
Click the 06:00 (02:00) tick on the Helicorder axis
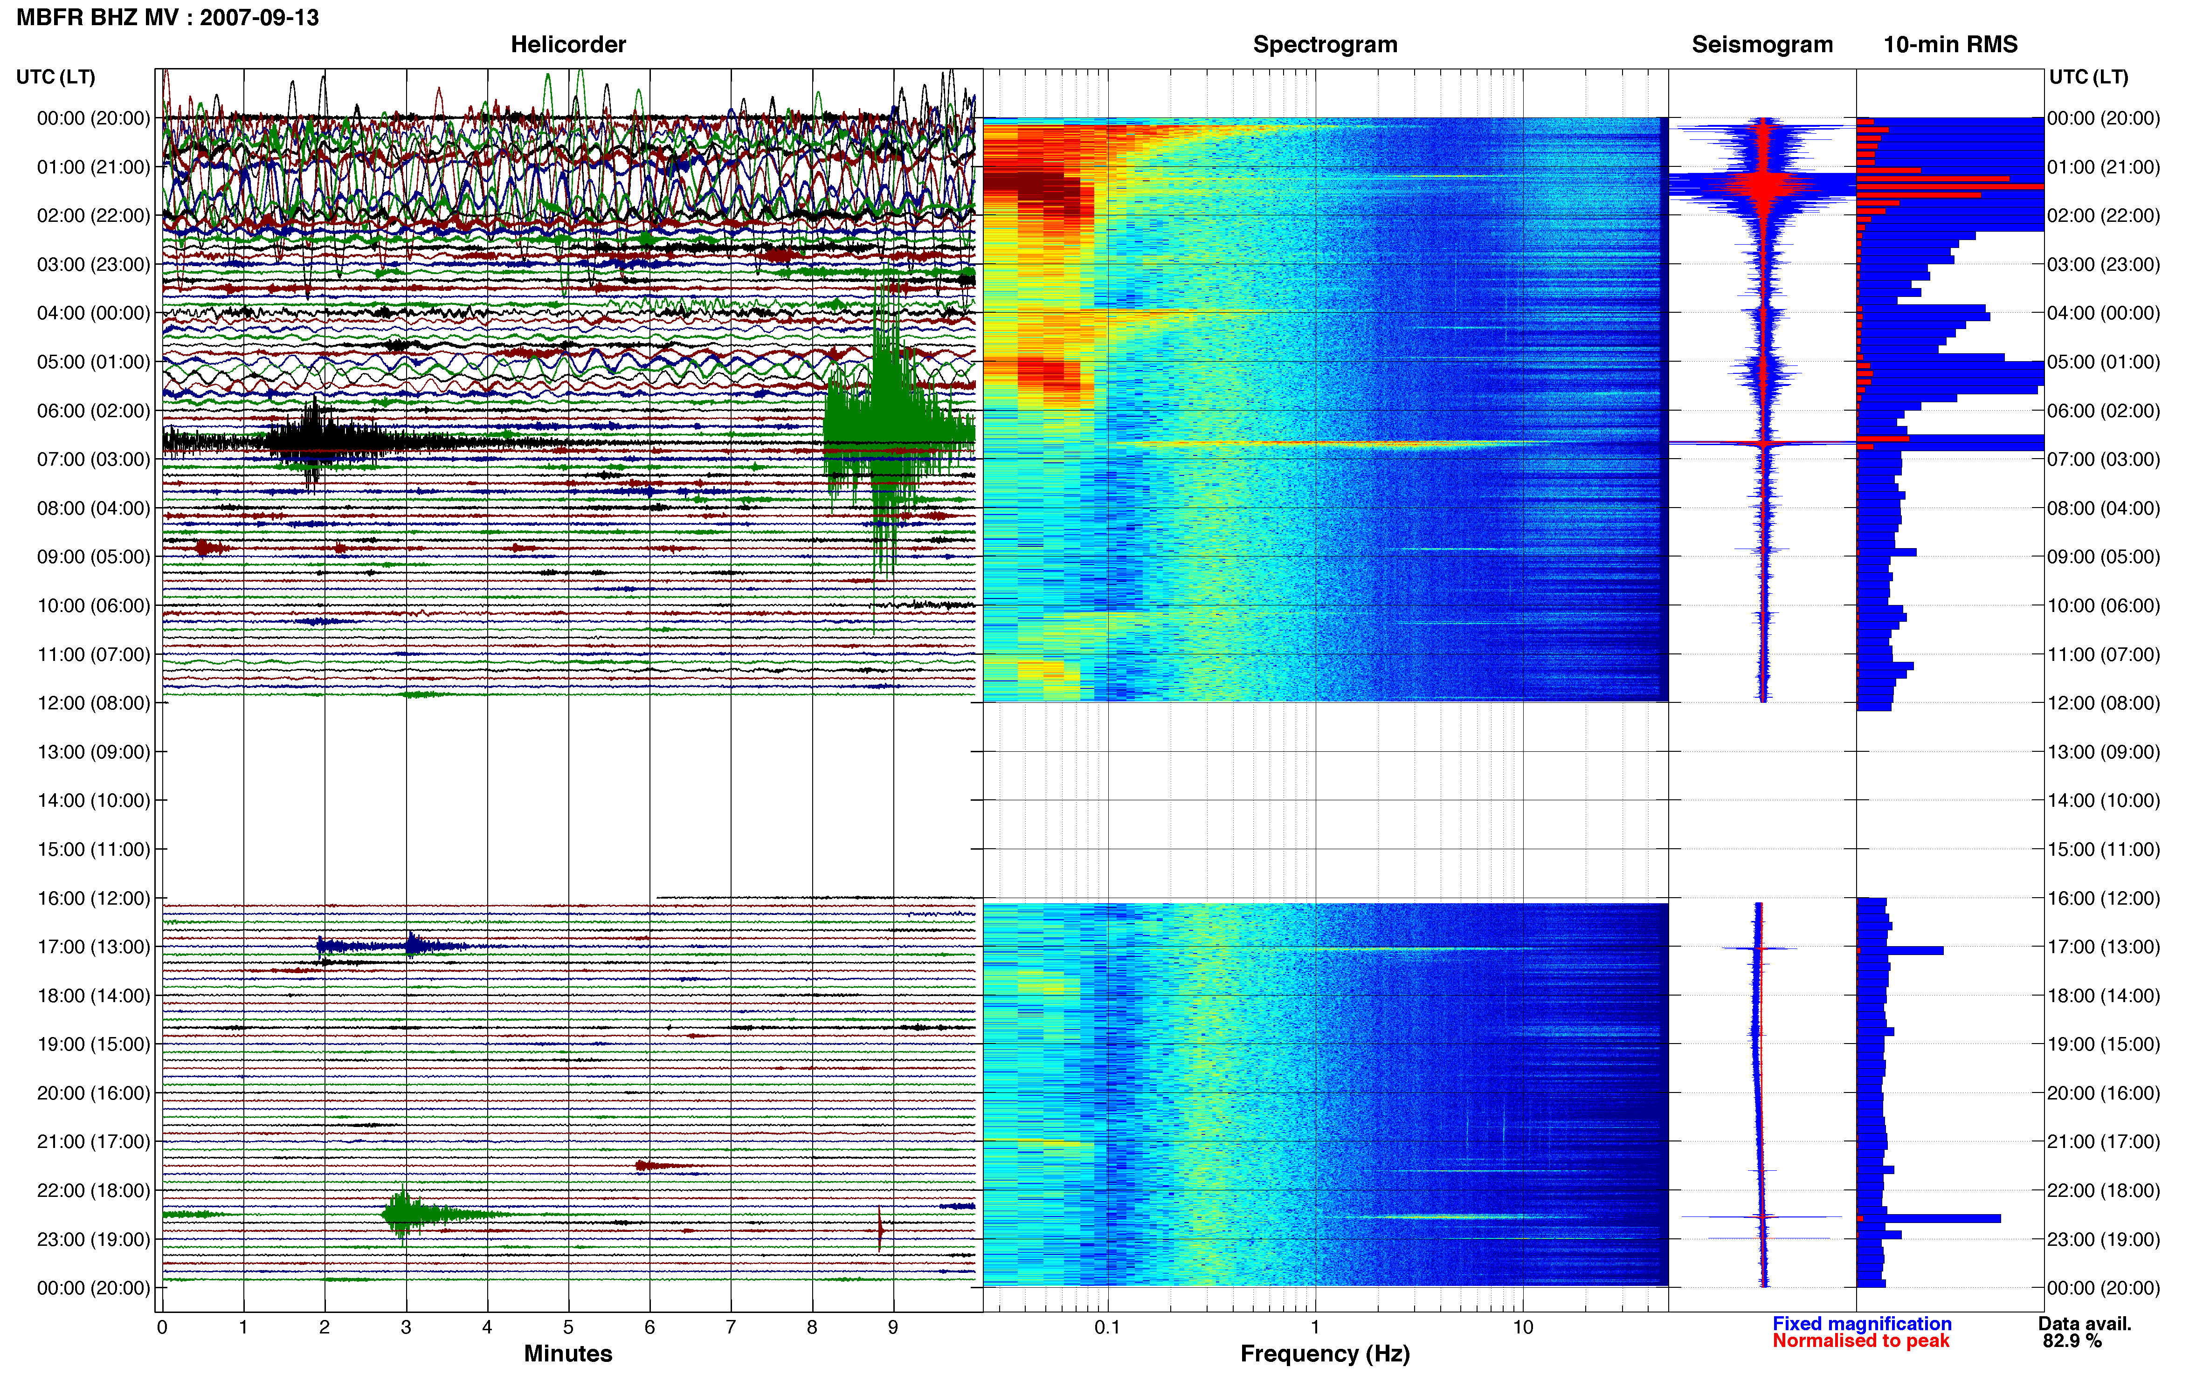click(x=93, y=411)
